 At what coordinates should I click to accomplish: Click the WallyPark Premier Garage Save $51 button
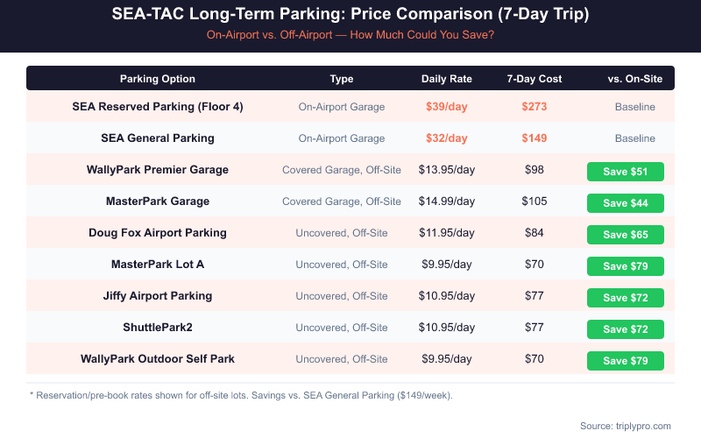pos(625,171)
